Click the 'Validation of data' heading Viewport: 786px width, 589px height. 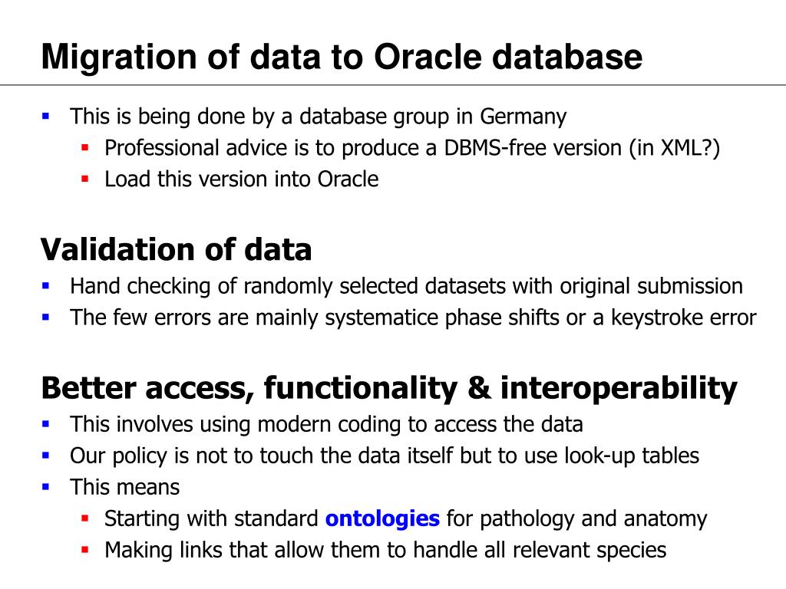tap(176, 249)
